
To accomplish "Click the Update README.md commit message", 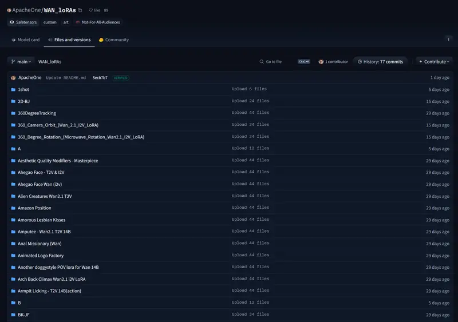I will pos(66,78).
